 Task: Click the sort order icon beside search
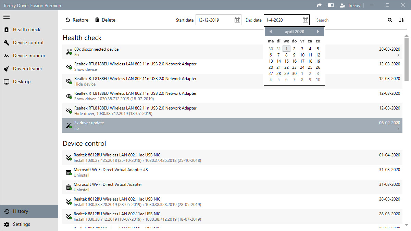coord(401,20)
